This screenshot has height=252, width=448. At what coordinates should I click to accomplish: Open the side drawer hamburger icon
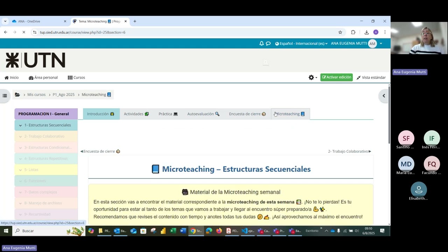5,96
